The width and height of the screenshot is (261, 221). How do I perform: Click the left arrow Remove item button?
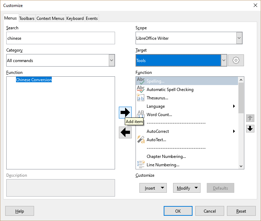coord(125,132)
